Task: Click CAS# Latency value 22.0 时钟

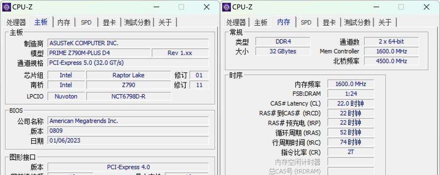Action: click(x=351, y=103)
